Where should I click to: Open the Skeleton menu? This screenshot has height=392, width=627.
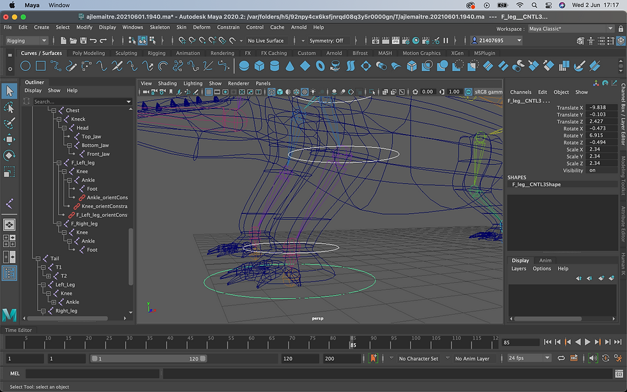click(x=160, y=27)
